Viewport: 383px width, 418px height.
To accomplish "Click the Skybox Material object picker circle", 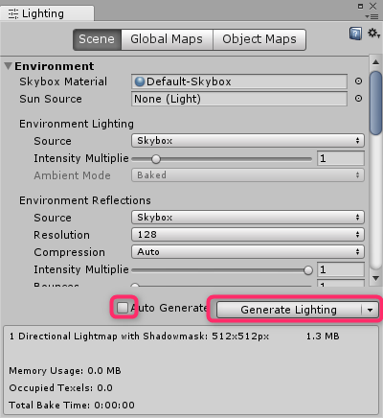I will coord(358,81).
